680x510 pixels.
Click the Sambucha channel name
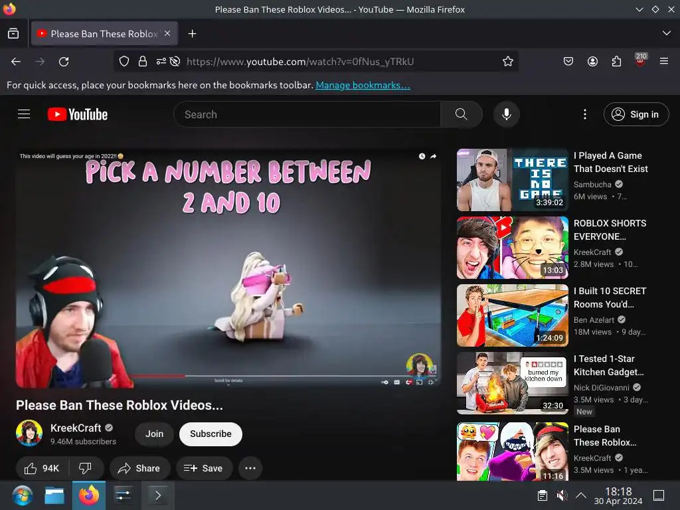coord(592,185)
